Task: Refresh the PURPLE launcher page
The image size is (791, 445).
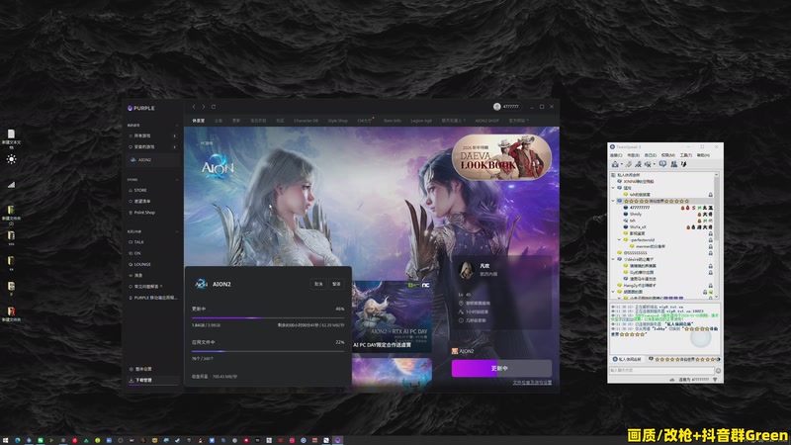Action: point(214,107)
